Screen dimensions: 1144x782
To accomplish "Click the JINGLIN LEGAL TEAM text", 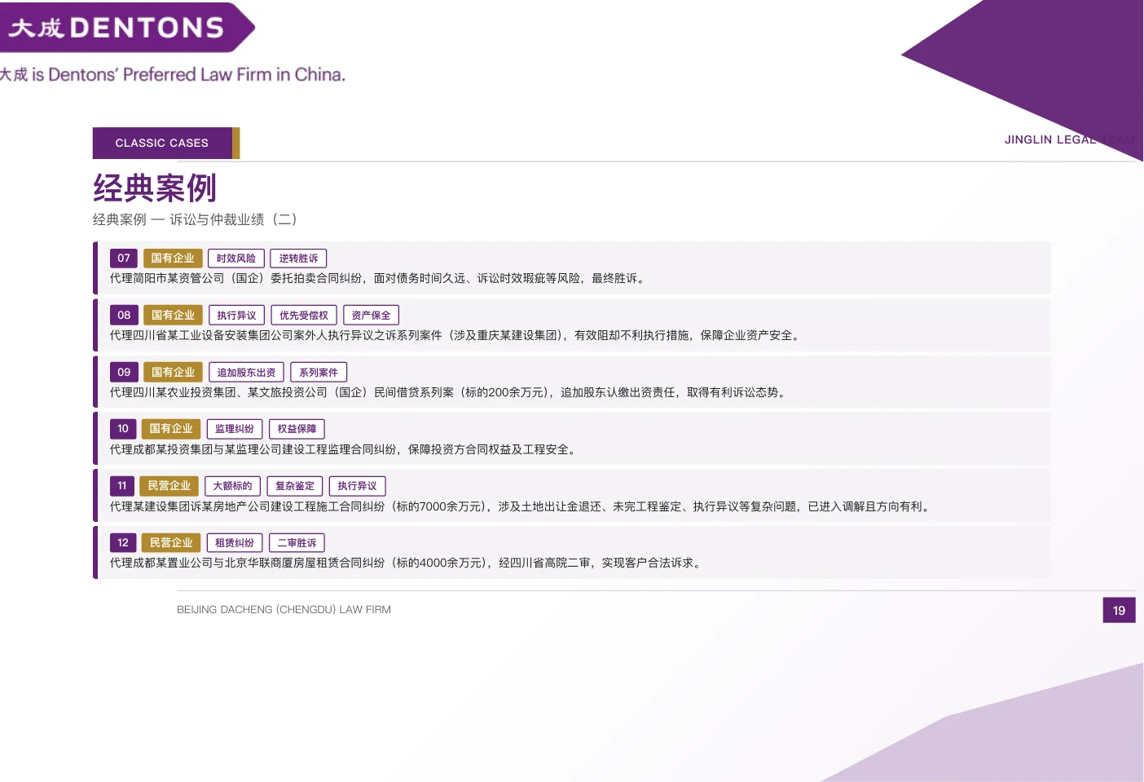I will point(1069,139).
